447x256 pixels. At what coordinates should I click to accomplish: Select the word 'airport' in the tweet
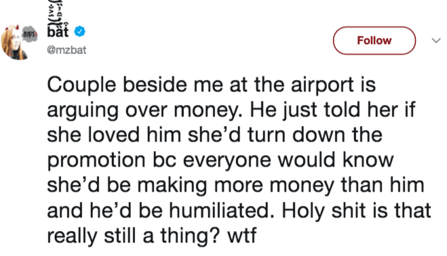[x=322, y=85]
